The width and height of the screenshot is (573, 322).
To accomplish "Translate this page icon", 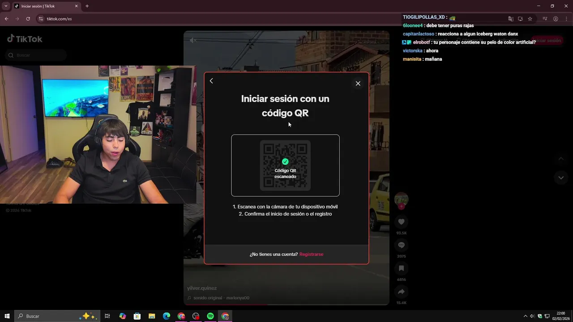I will coord(511,19).
